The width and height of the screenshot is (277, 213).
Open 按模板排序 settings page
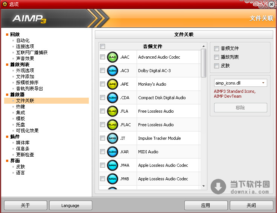pyautogui.click(x=27, y=83)
